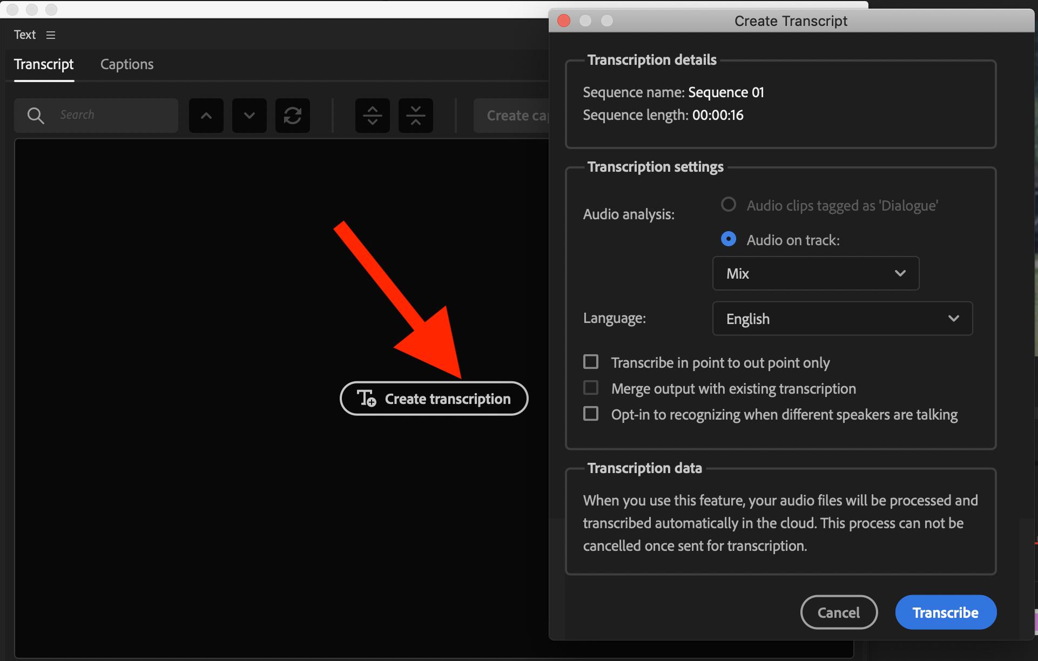
Task: Open the Text panel hamburger menu
Action: [50, 35]
